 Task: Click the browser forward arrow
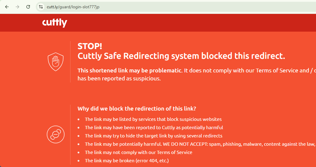(17, 7)
